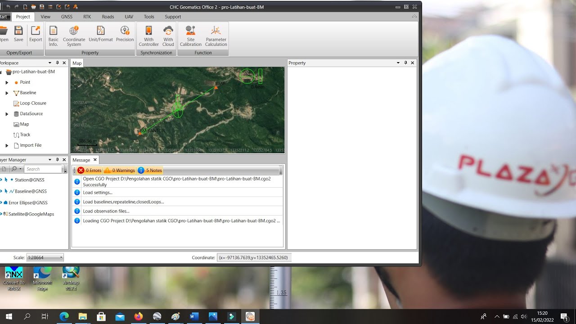Save the project using ribbon Save
This screenshot has width=576, height=324.
[18, 34]
